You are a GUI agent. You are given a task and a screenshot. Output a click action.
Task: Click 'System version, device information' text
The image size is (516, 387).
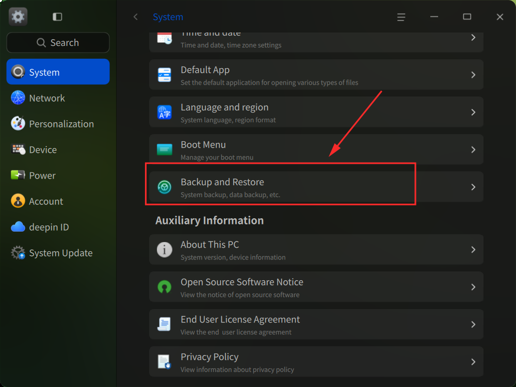[x=233, y=257]
